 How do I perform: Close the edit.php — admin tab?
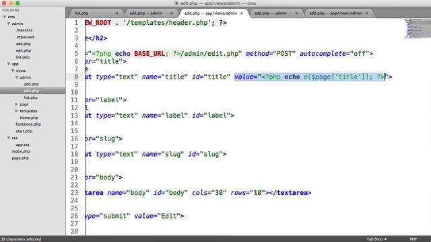pyautogui.click(x=172, y=13)
